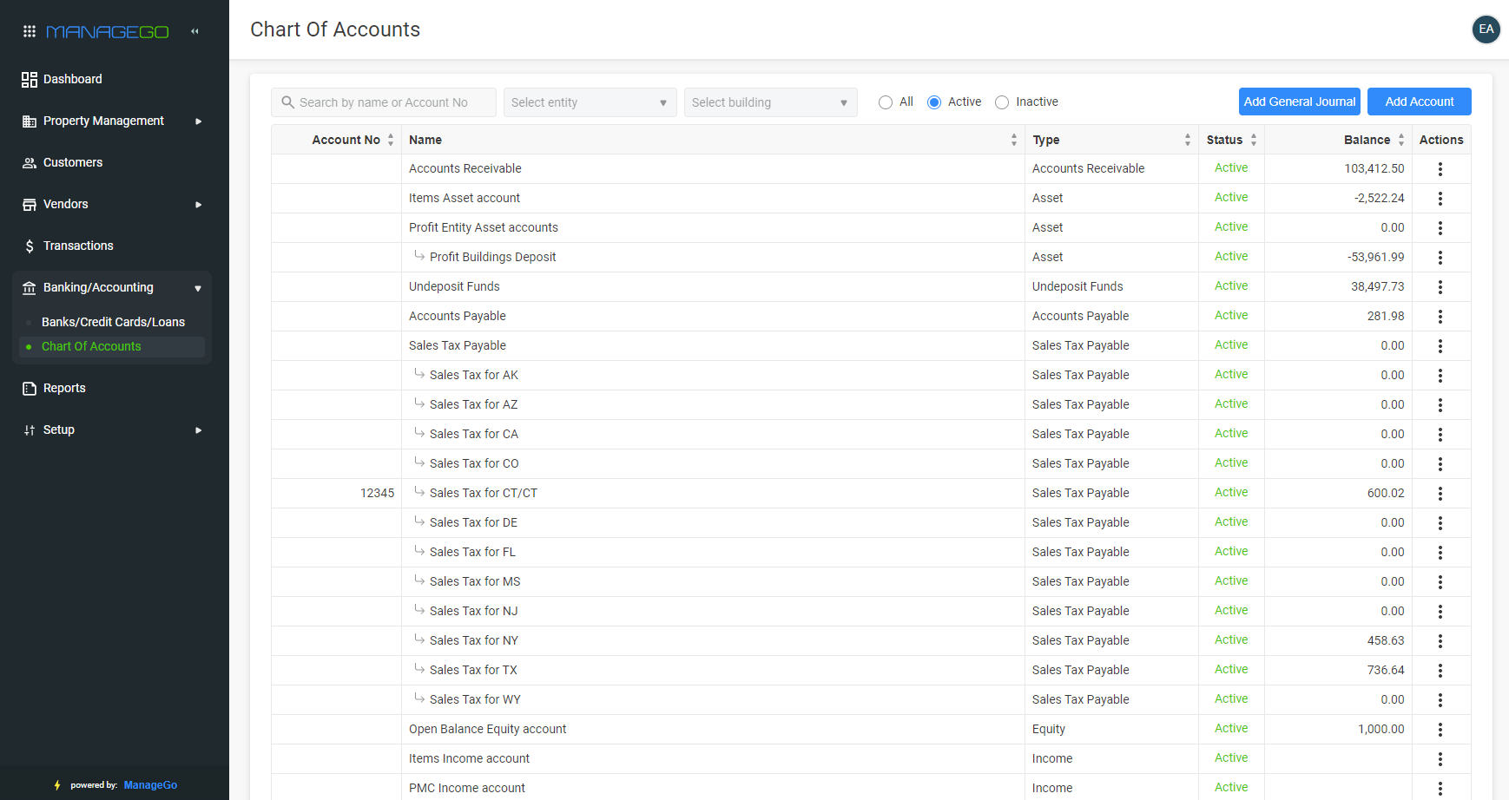This screenshot has height=800, width=1509.
Task: Click the Add General Journal button
Action: click(1299, 102)
